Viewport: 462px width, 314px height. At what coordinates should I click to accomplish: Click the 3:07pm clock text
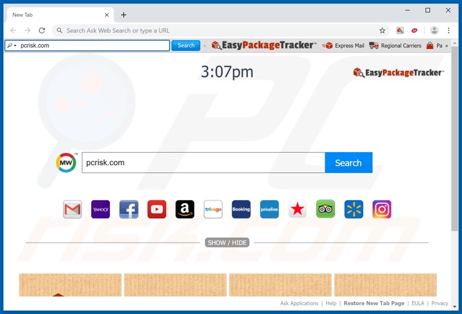point(227,71)
